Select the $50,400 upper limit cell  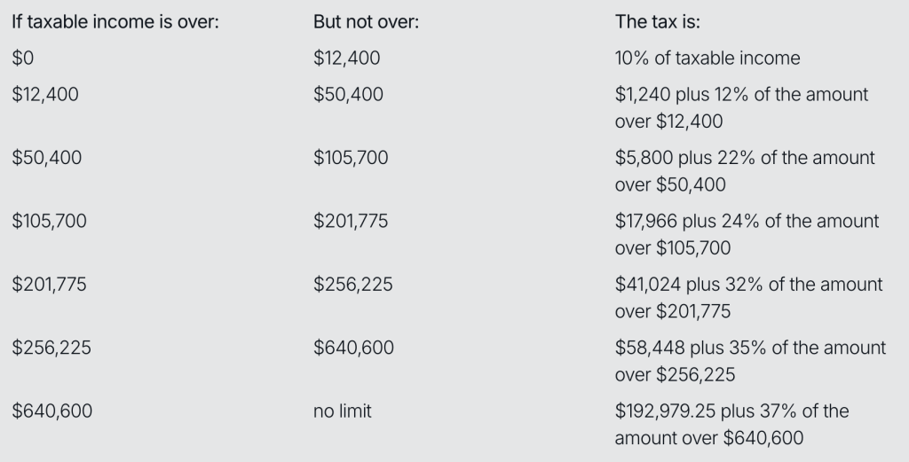click(x=348, y=94)
